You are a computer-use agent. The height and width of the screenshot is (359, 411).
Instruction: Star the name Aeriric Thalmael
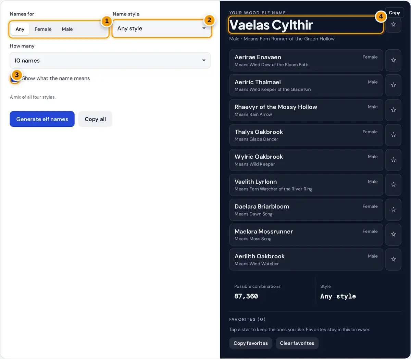tap(393, 85)
